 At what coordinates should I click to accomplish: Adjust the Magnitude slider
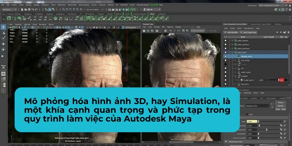[x=269, y=130]
